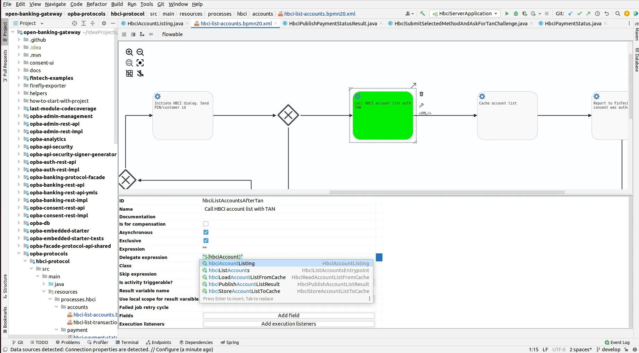Switch to HbciAccountListing.java tab
The image size is (639, 353).
tap(155, 23)
